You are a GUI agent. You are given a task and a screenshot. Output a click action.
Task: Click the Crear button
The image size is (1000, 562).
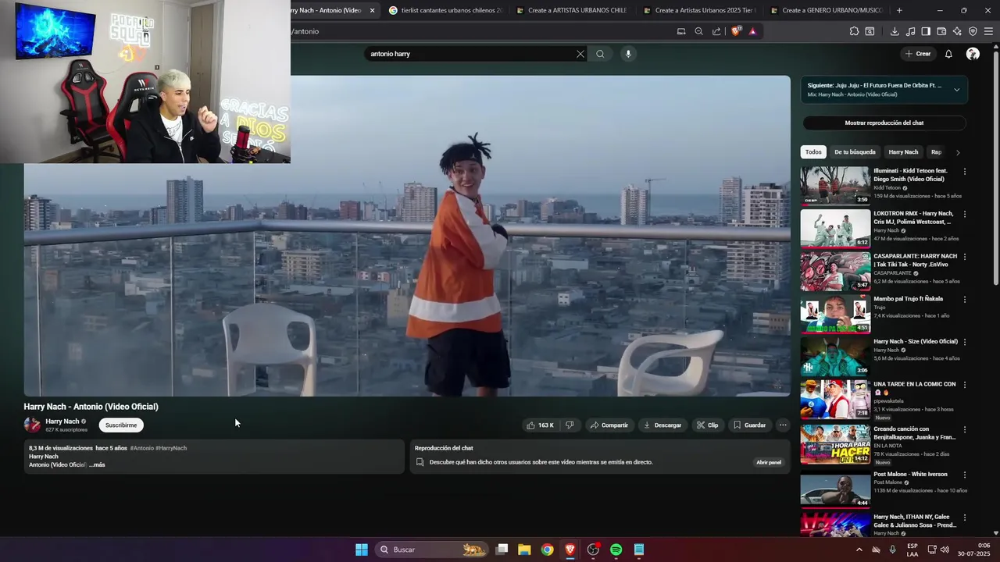[x=918, y=54]
